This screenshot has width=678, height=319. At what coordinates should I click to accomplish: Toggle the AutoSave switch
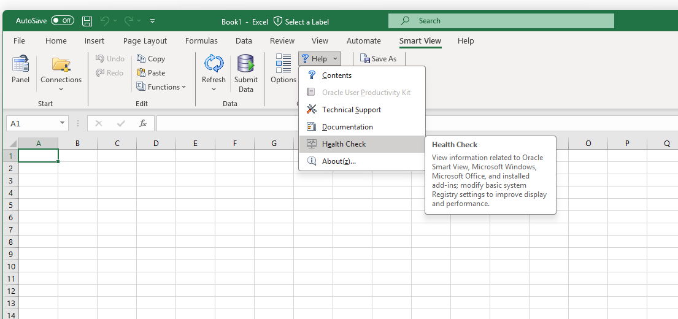tap(62, 21)
